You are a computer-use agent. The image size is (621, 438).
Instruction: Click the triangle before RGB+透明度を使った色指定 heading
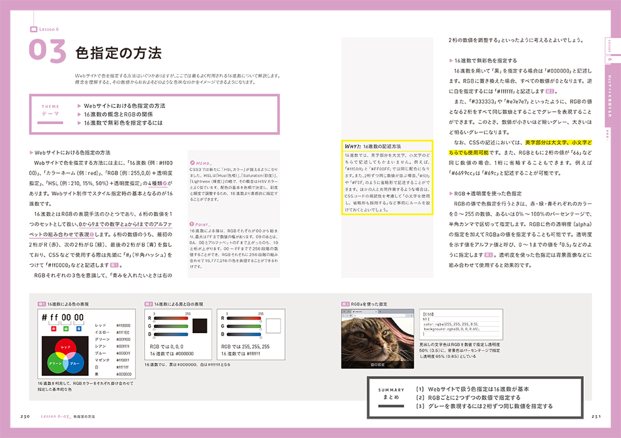[x=451, y=194]
